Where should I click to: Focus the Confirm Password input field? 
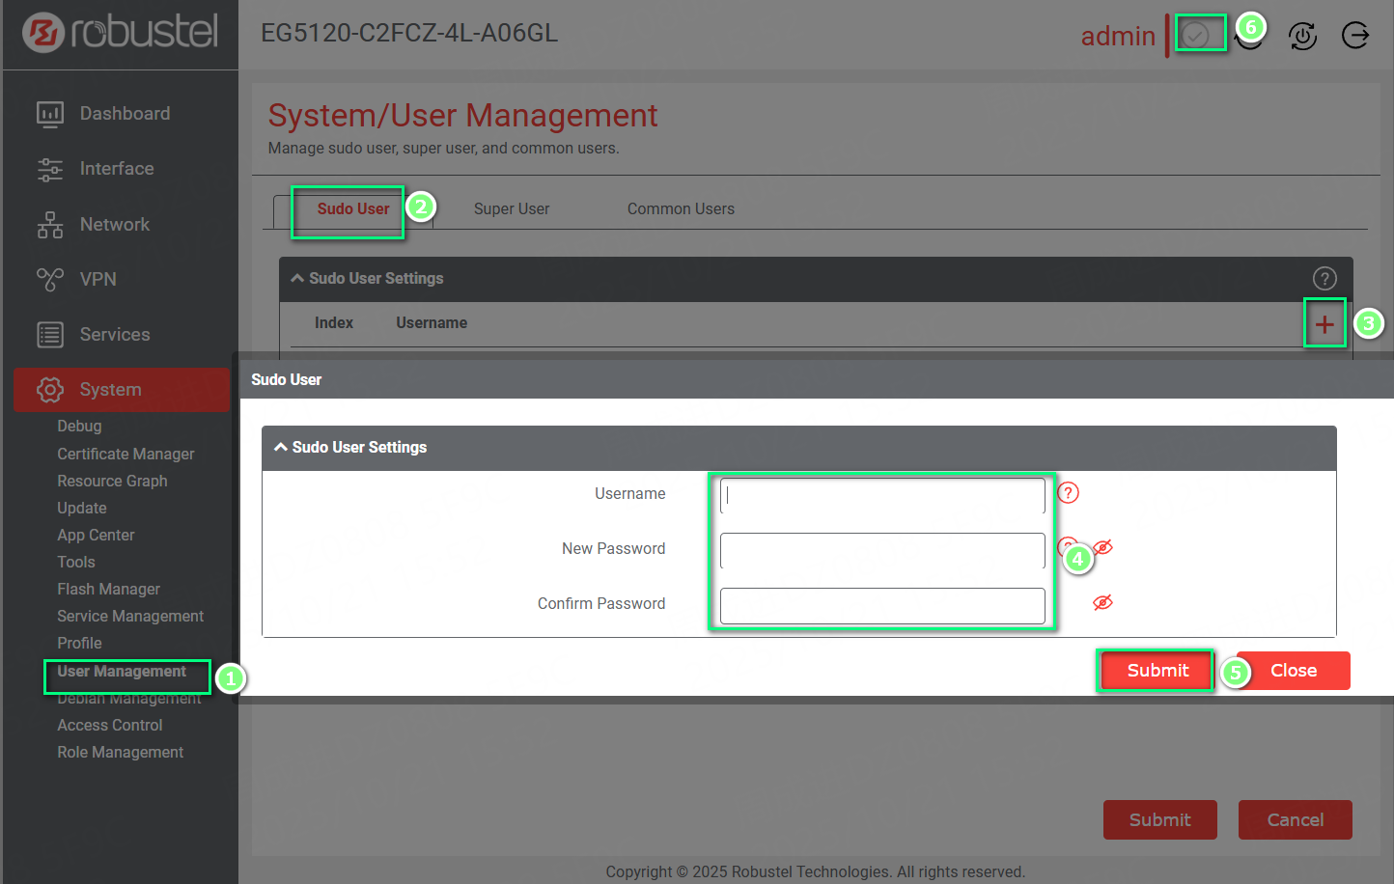click(882, 606)
